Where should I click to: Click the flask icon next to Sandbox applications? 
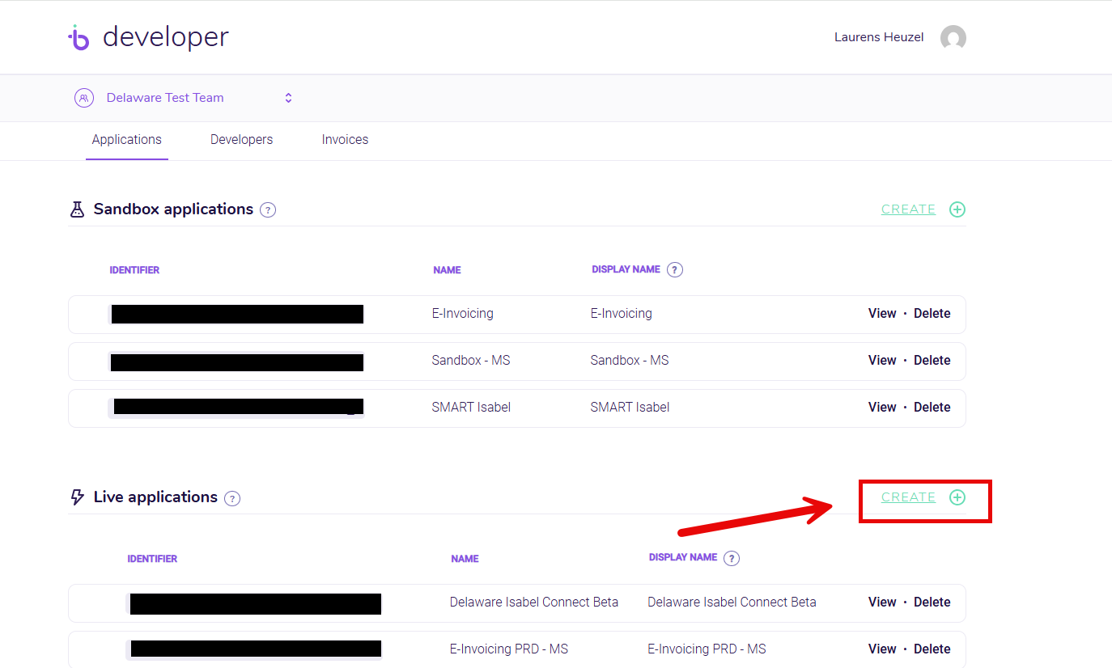[77, 209]
